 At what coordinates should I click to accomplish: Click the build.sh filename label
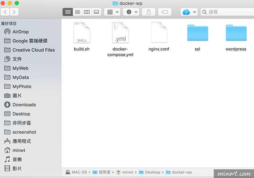pos(82,49)
